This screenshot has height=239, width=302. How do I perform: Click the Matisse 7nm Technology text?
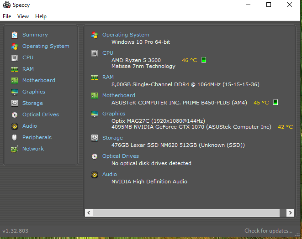[143, 66]
